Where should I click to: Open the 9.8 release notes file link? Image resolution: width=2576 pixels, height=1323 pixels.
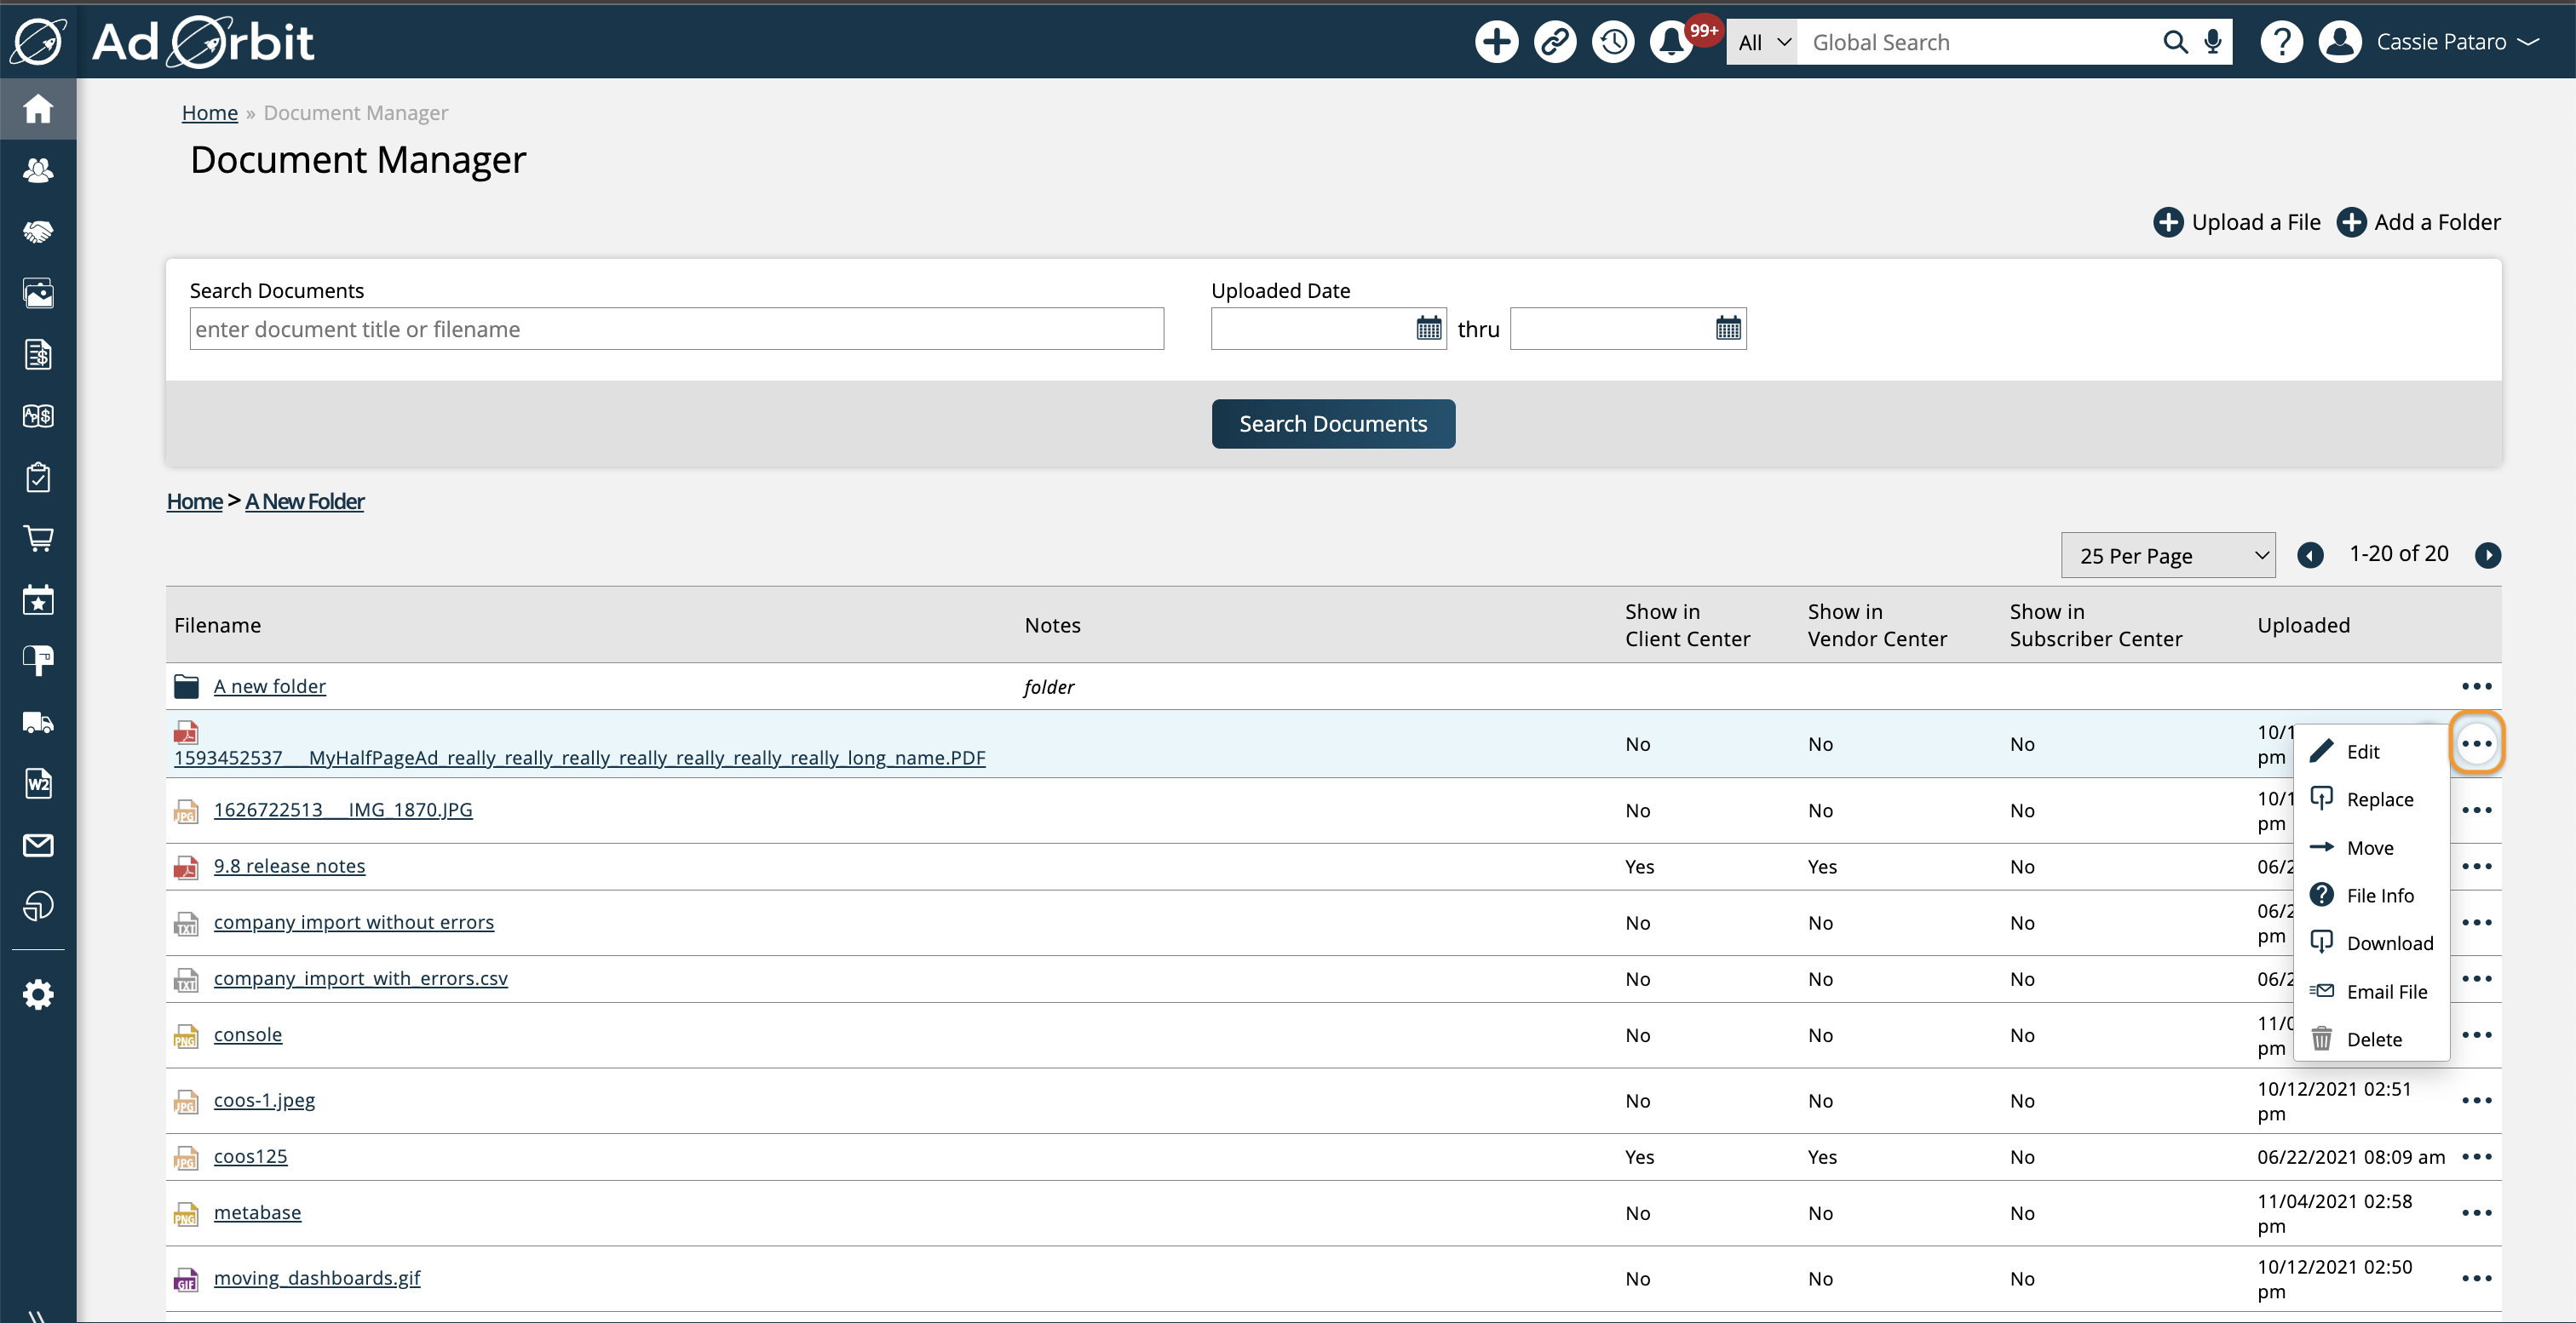click(x=289, y=865)
